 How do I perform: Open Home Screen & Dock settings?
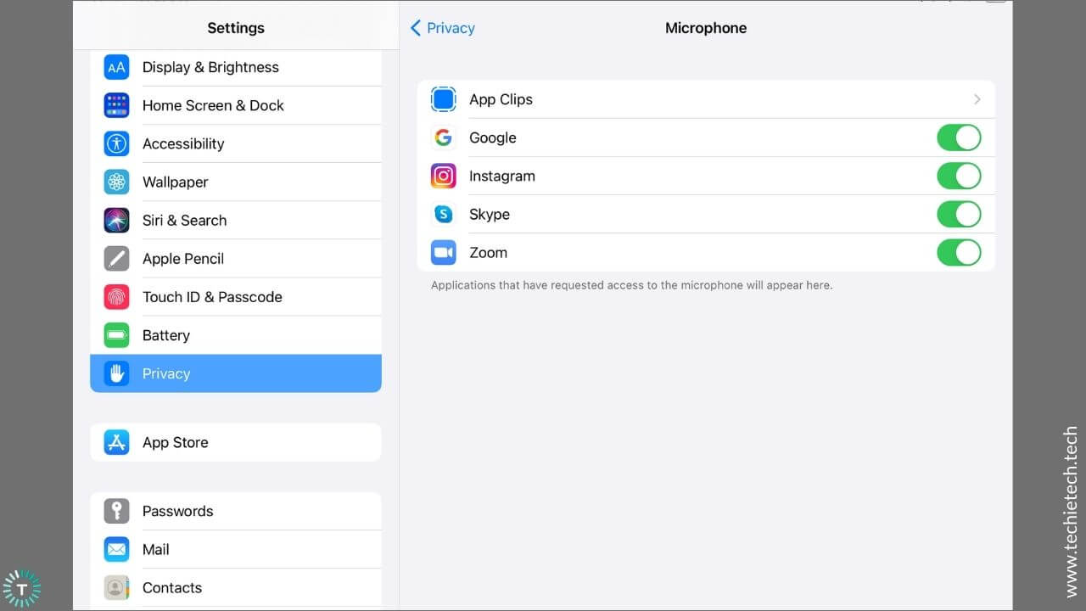tap(236, 105)
